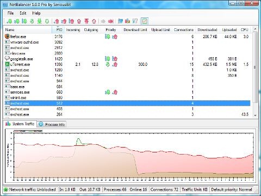This screenshot has height=196, width=261.
Task: Open the Help menu
Action: [x=36, y=13]
